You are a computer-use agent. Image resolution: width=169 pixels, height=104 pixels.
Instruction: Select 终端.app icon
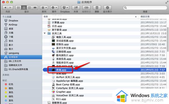(x=53, y=70)
